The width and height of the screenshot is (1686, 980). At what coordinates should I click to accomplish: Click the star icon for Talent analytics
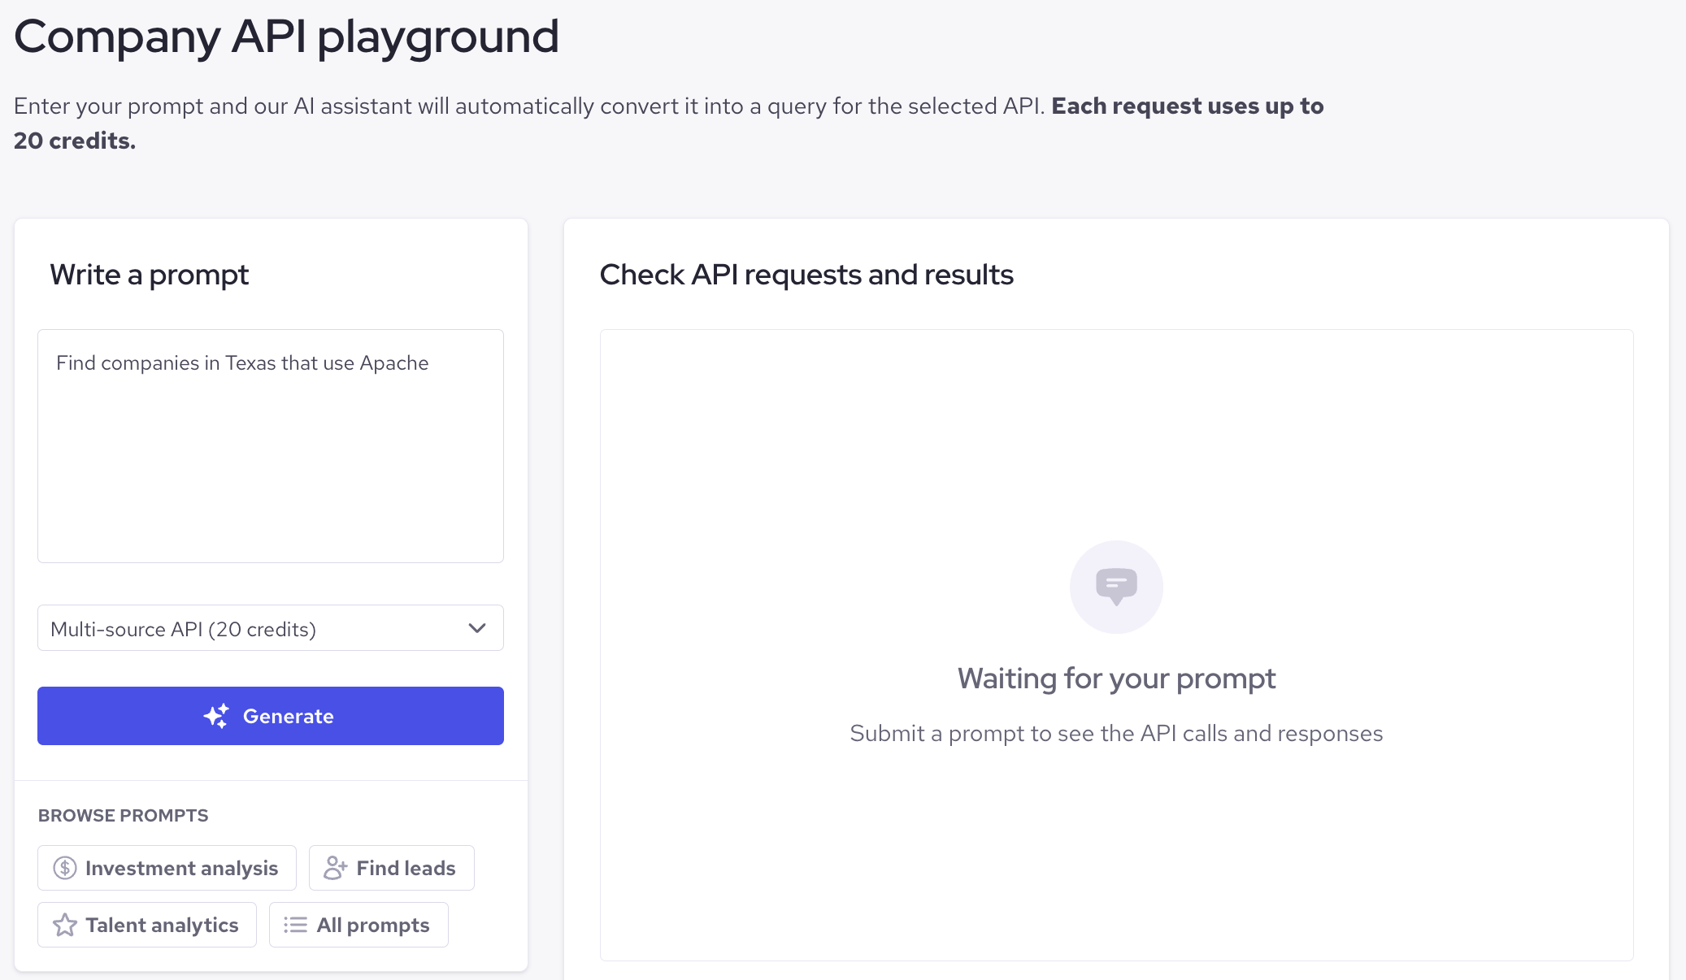coord(65,925)
